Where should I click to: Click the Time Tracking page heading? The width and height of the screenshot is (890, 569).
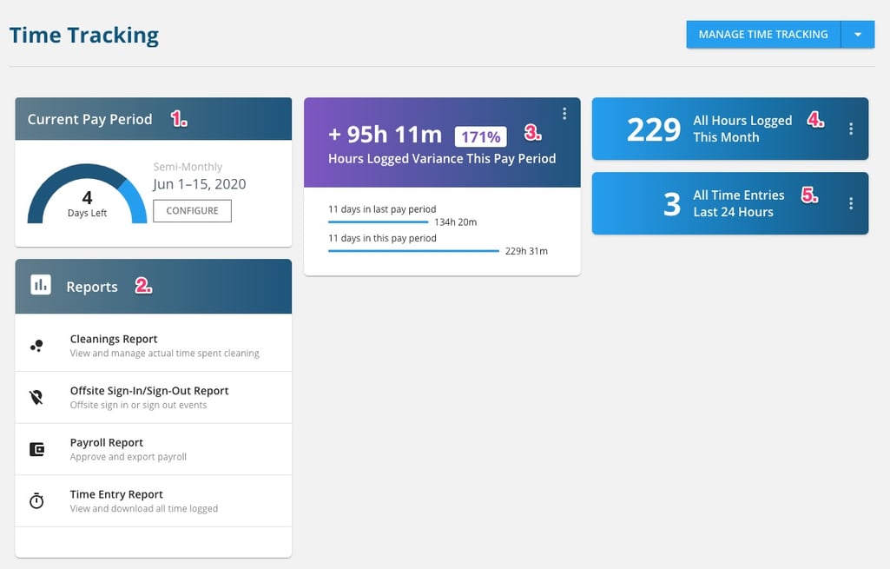tap(83, 34)
